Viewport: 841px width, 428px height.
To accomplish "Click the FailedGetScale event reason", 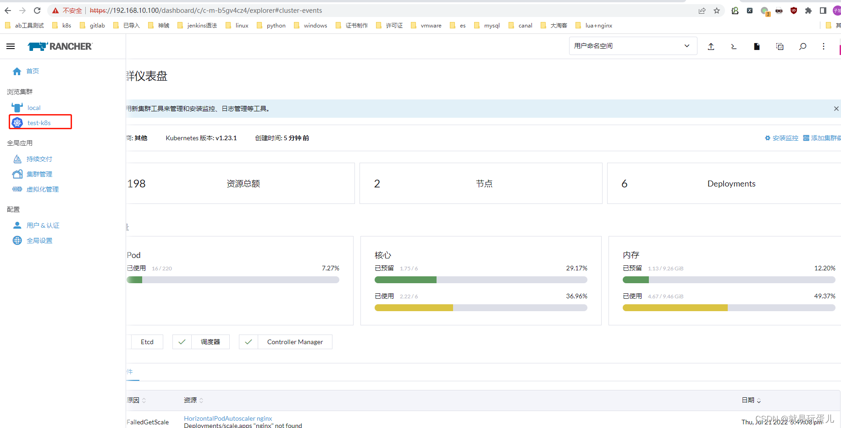I will [148, 422].
